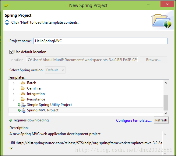Expand the Integration templates node
This screenshot has height=156, width=176.
point(13,94)
